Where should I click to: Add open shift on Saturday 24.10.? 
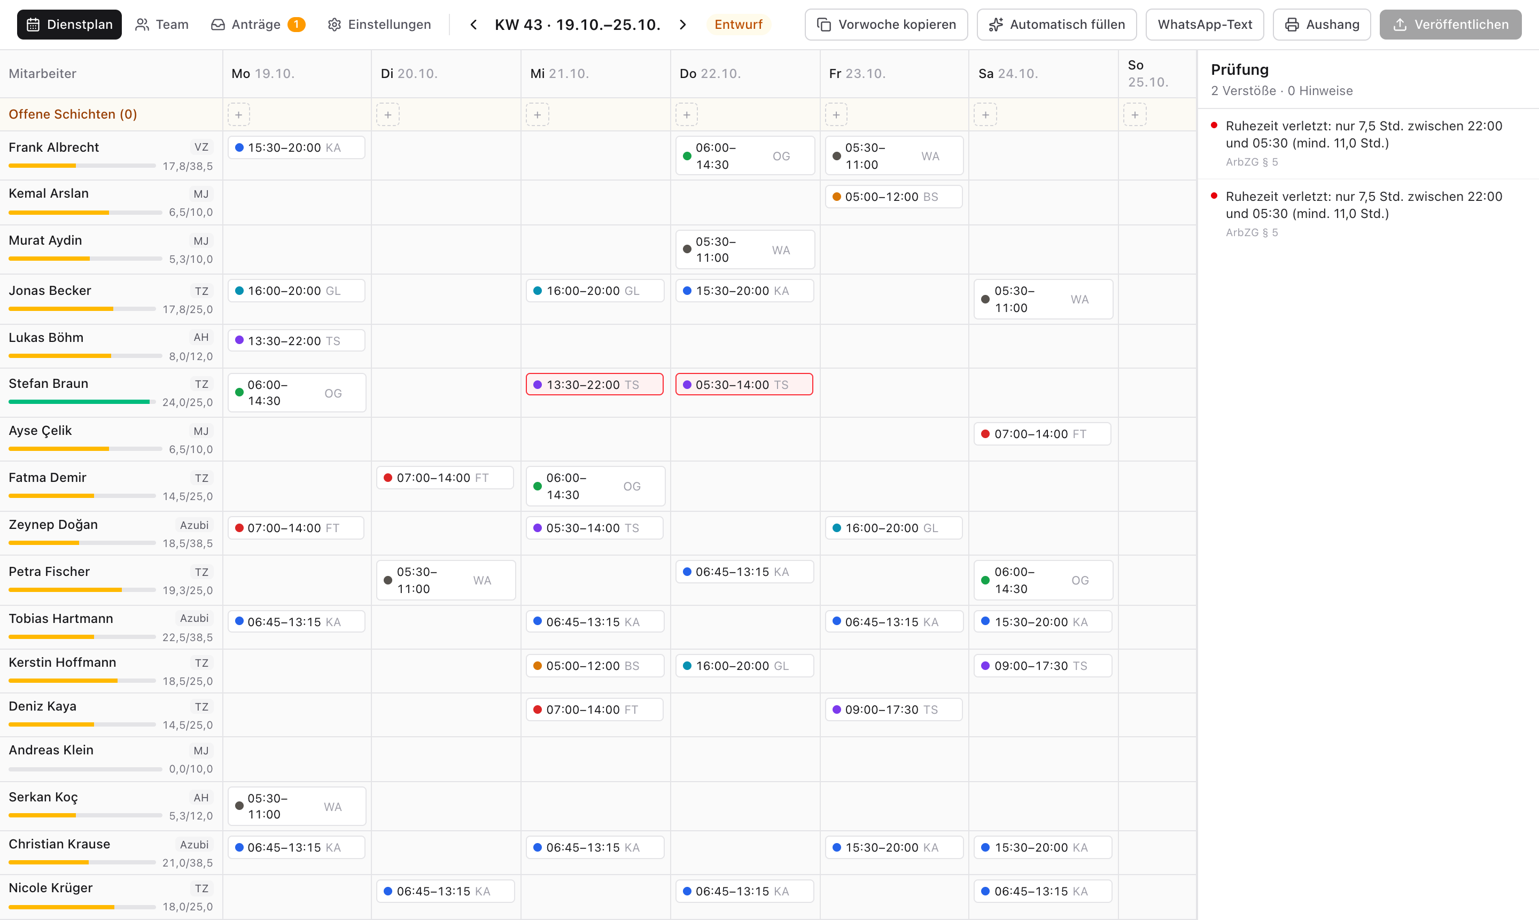pos(985,115)
